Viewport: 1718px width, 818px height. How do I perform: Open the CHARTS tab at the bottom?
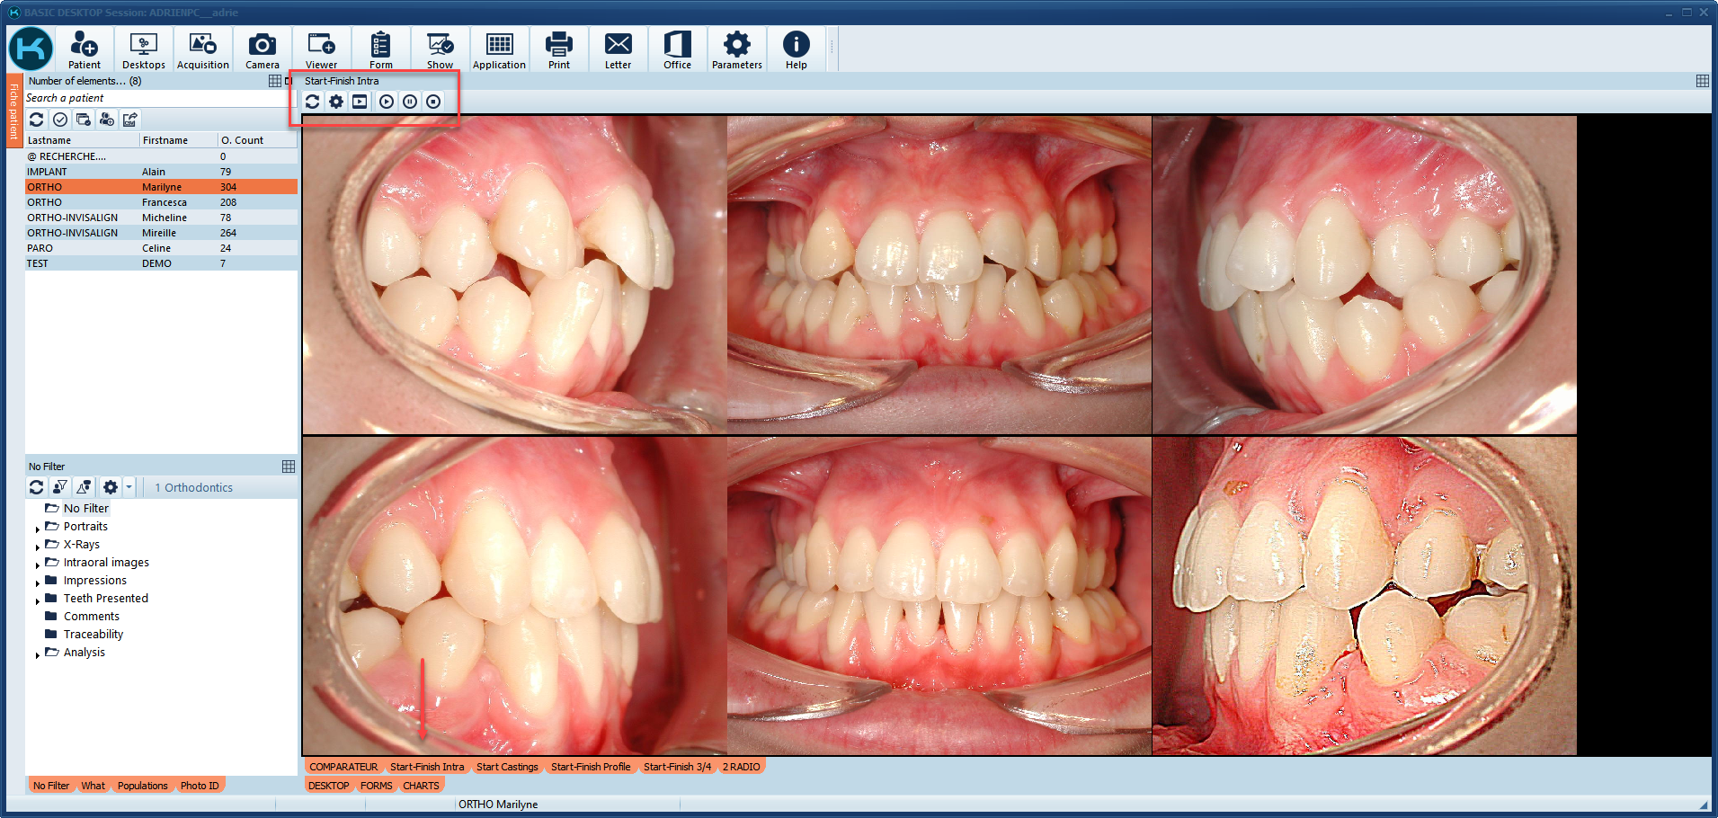[x=421, y=786]
